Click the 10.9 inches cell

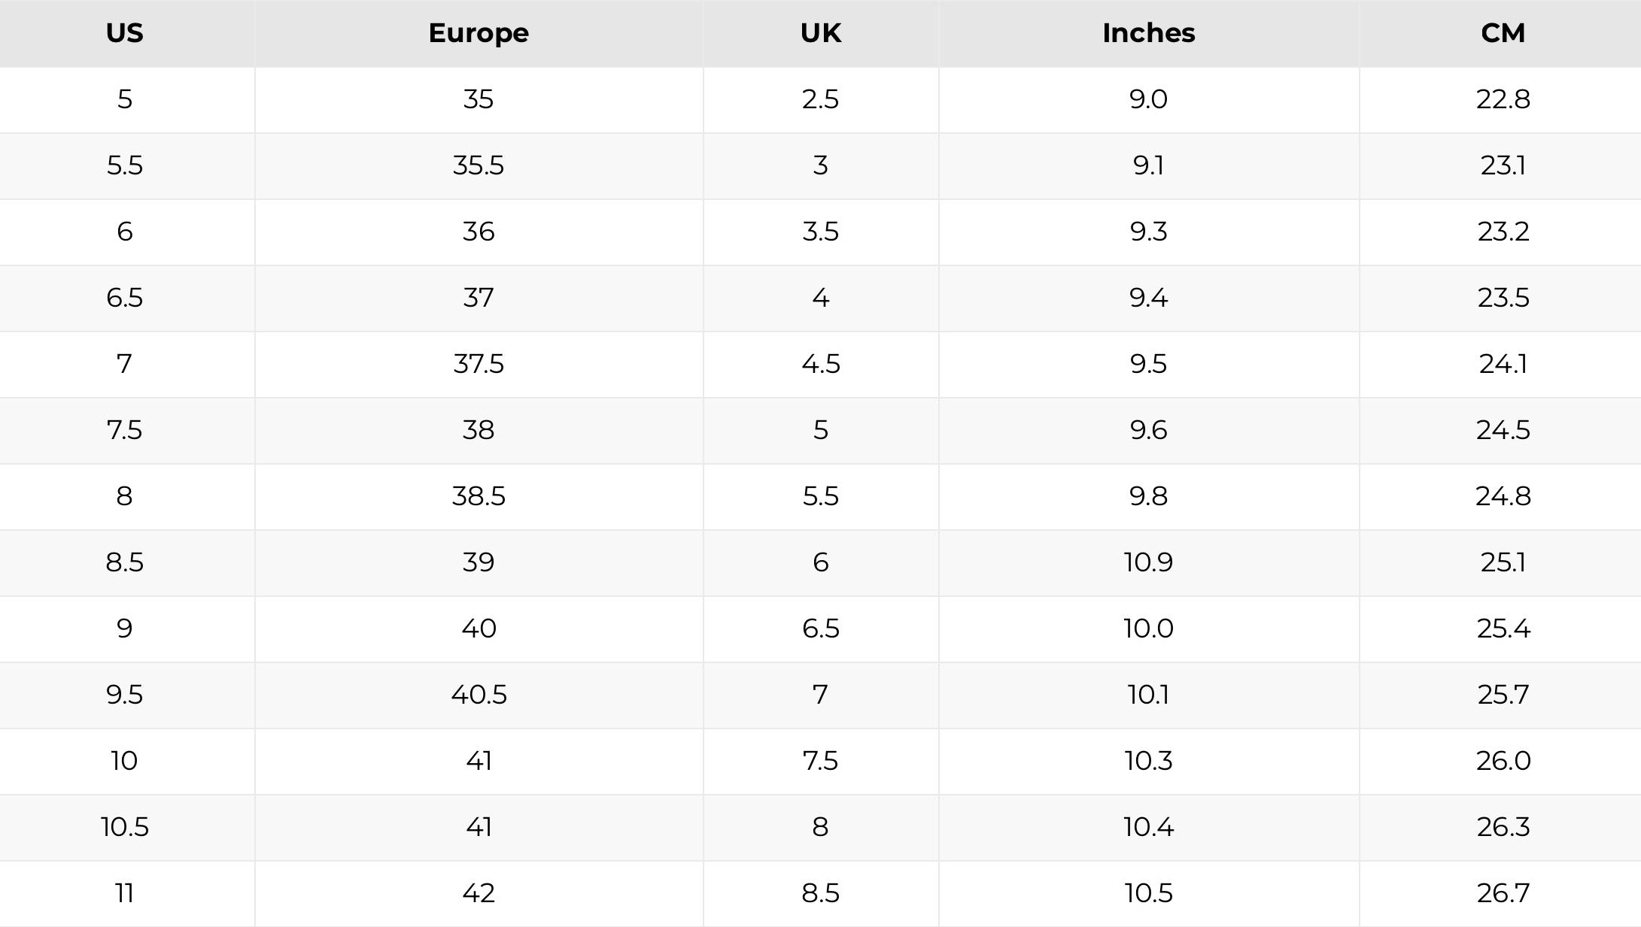[x=1148, y=562]
